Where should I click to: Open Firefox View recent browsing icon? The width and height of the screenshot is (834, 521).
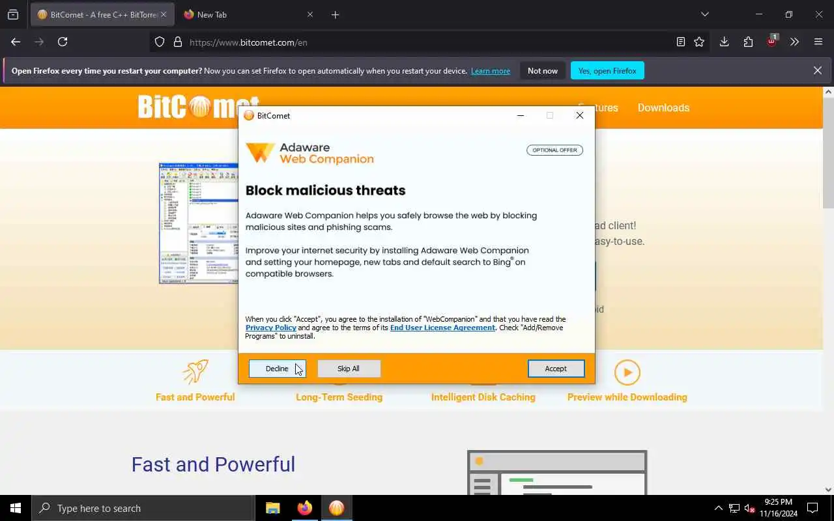tap(13, 14)
